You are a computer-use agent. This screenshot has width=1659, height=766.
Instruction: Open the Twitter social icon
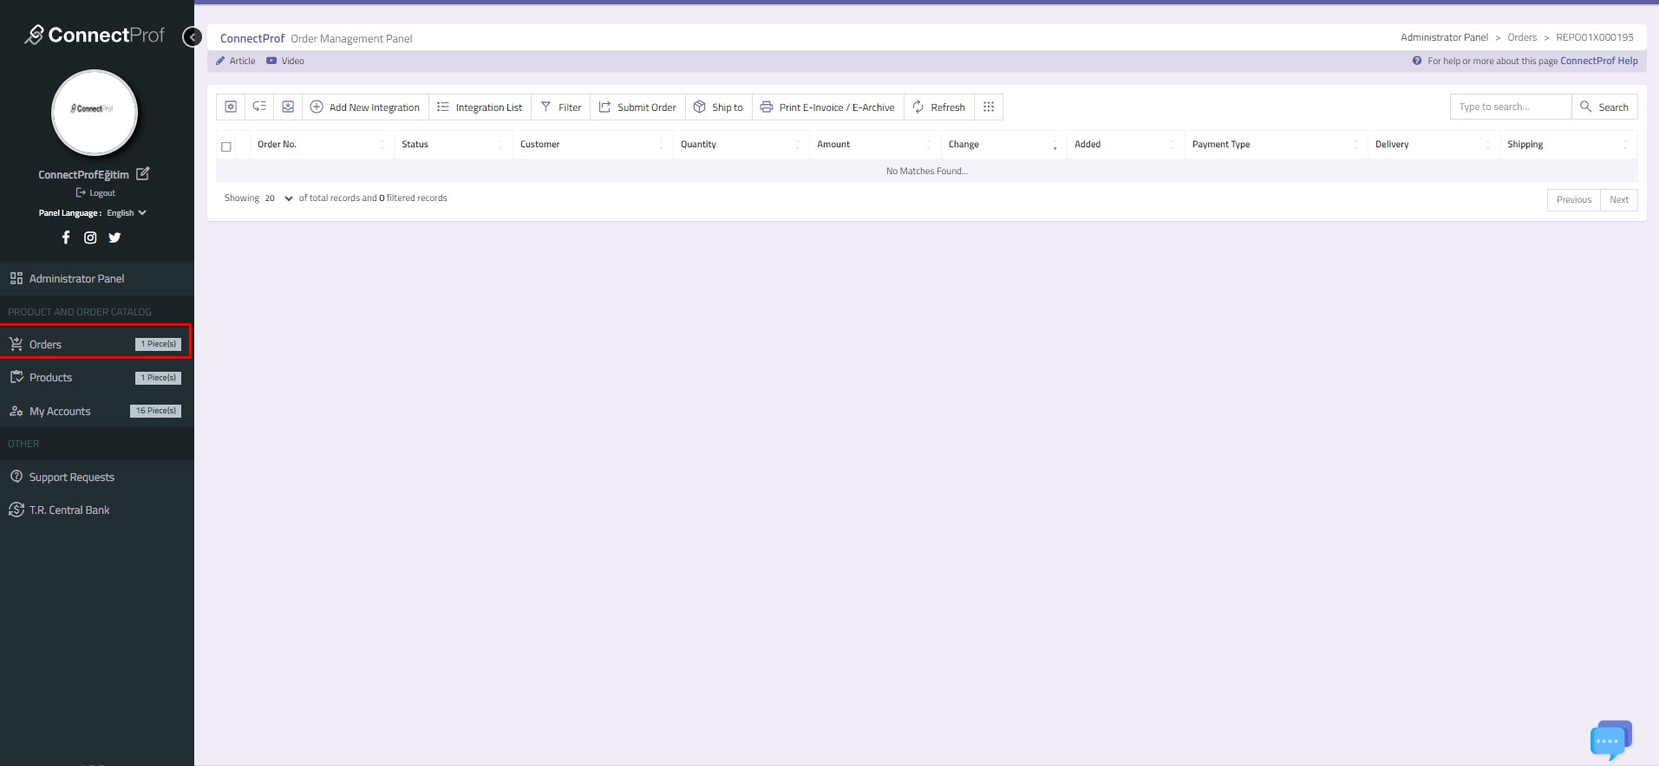tap(114, 237)
